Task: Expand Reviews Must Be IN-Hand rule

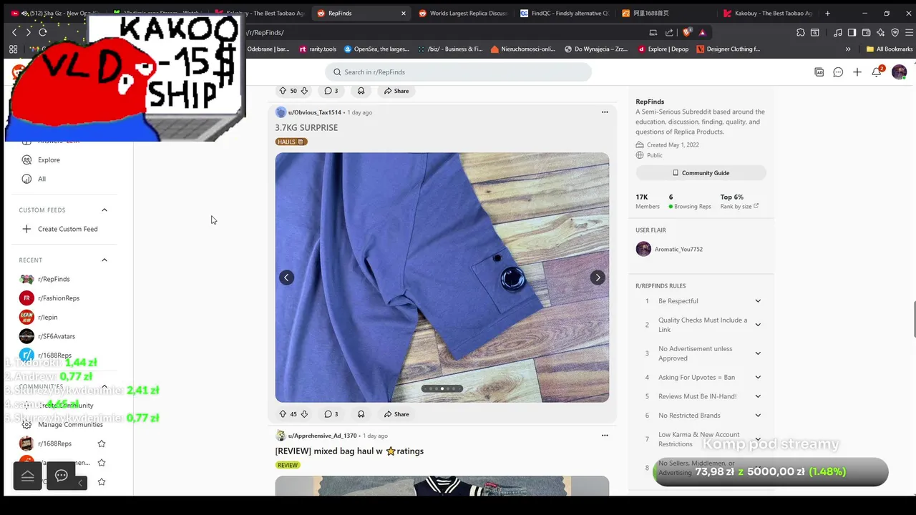Action: [758, 396]
